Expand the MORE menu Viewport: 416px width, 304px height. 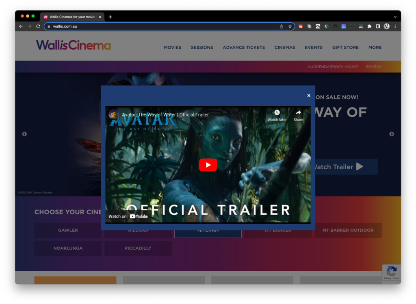point(375,47)
